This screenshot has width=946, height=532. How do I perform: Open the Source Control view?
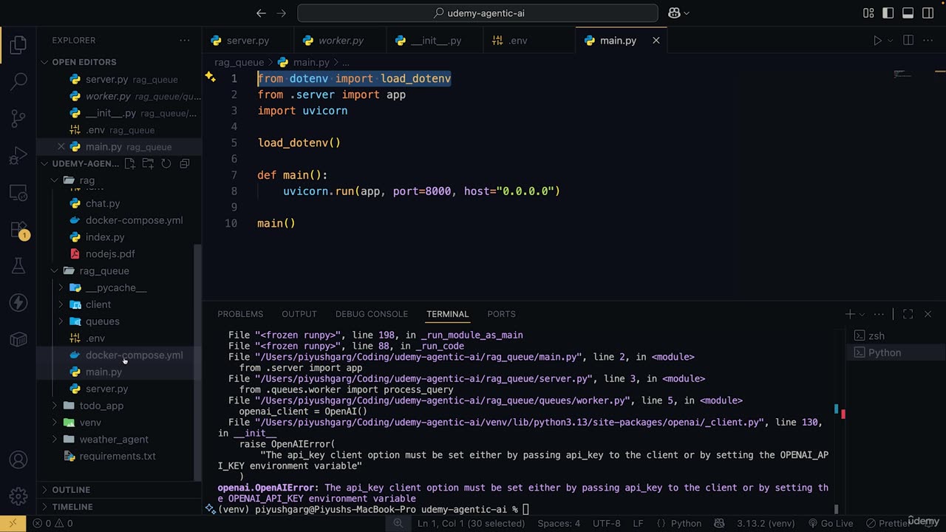tap(18, 118)
